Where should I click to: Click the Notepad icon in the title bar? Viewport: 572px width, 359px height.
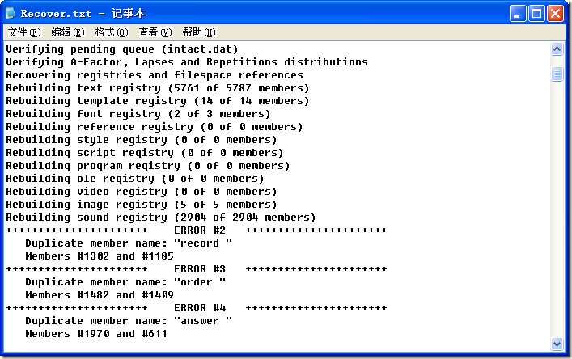[11, 14]
